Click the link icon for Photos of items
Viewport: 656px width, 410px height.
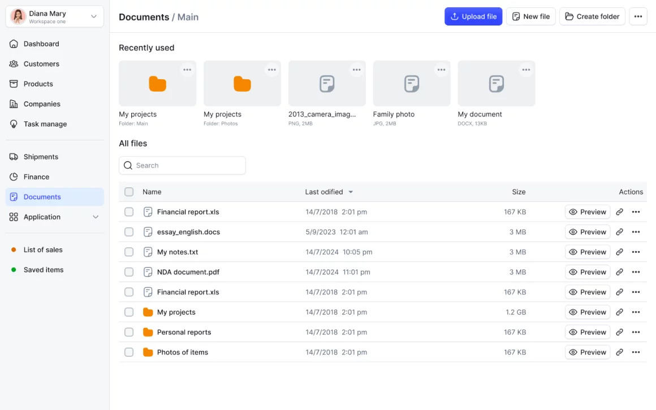[619, 352]
